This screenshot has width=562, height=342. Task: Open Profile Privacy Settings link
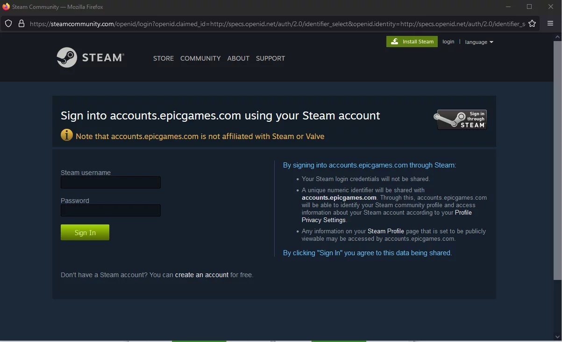(324, 220)
